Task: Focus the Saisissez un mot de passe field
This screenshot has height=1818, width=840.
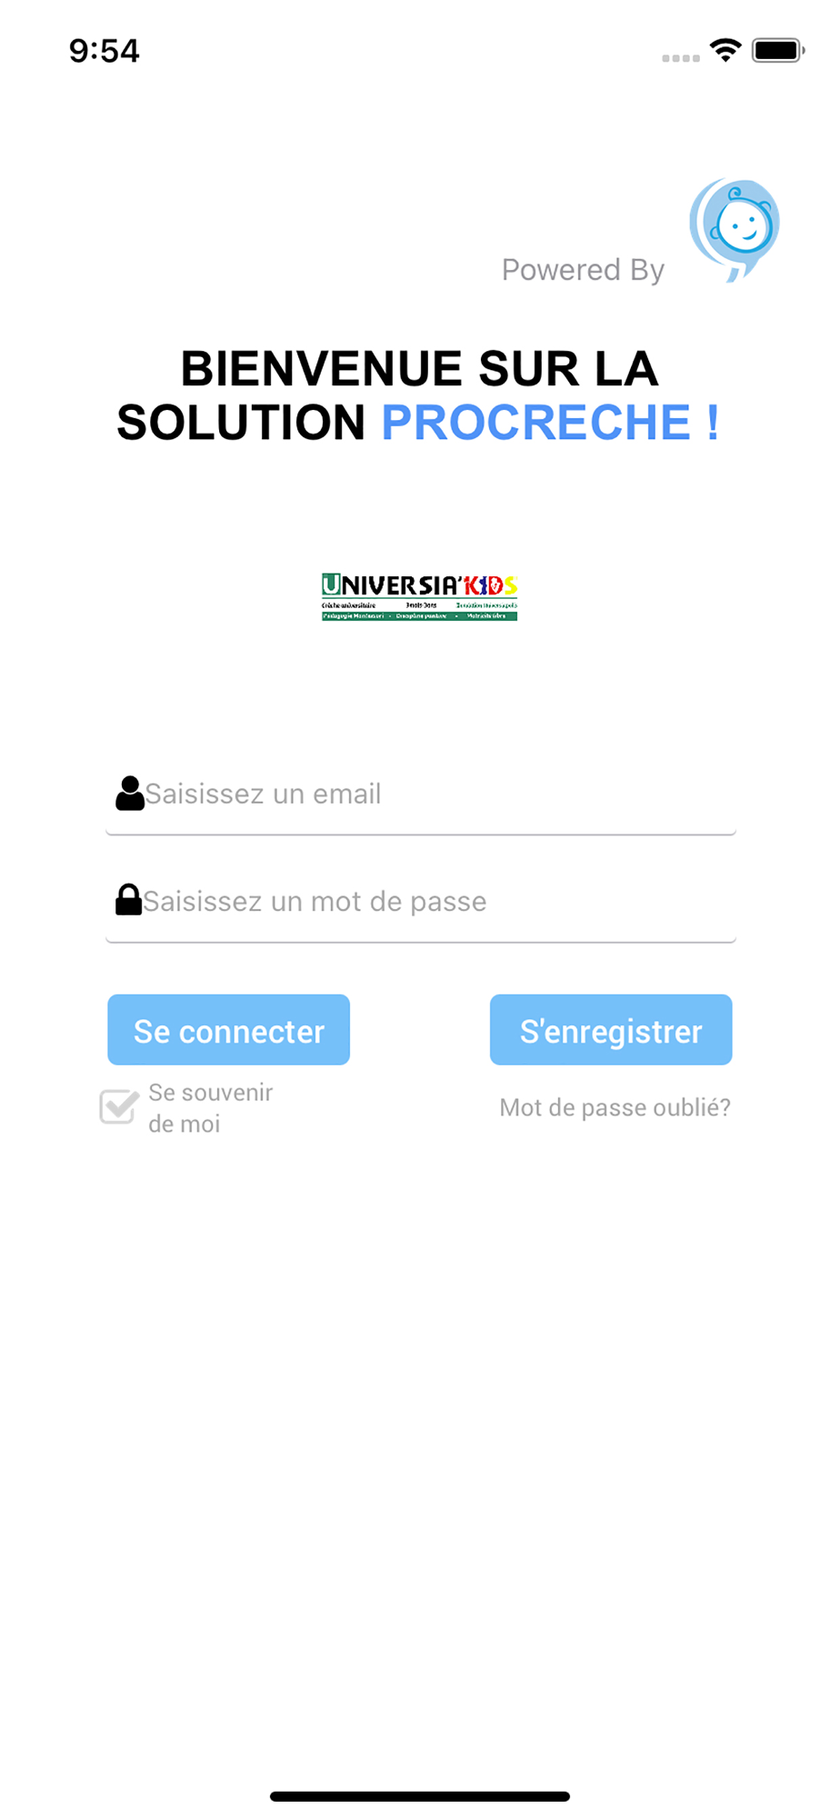Action: 421,902
